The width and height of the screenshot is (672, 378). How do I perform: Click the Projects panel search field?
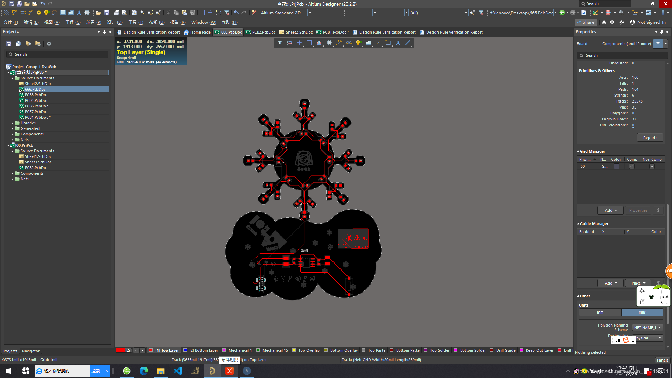click(x=57, y=54)
